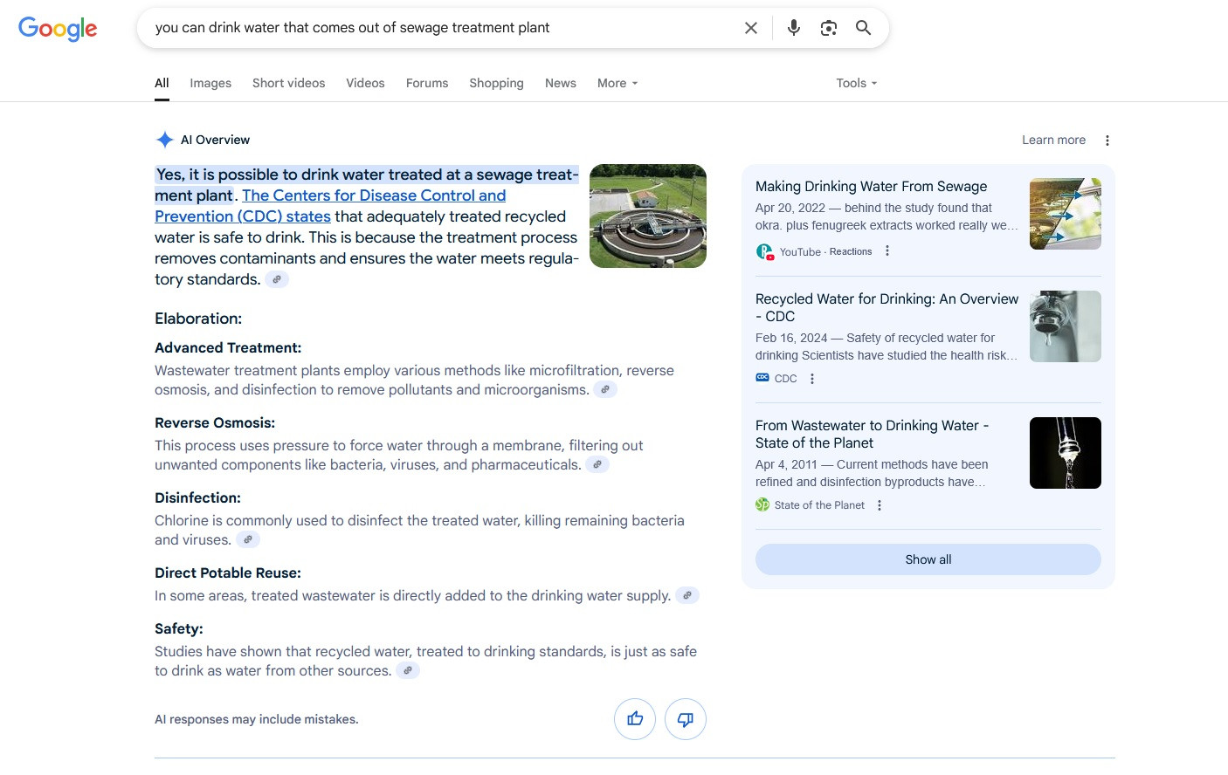Give thumbs down to AI Overview
The height and width of the screenshot is (775, 1228).
[686, 719]
